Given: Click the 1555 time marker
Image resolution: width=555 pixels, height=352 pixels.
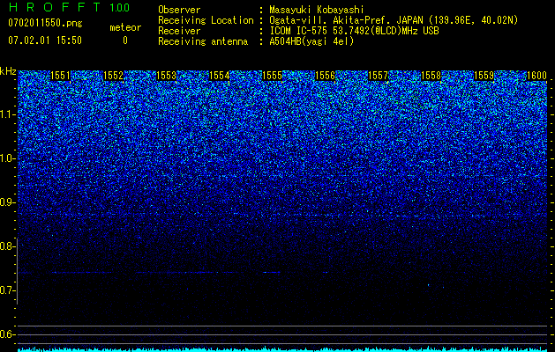Looking at the screenshot, I should click(x=272, y=76).
